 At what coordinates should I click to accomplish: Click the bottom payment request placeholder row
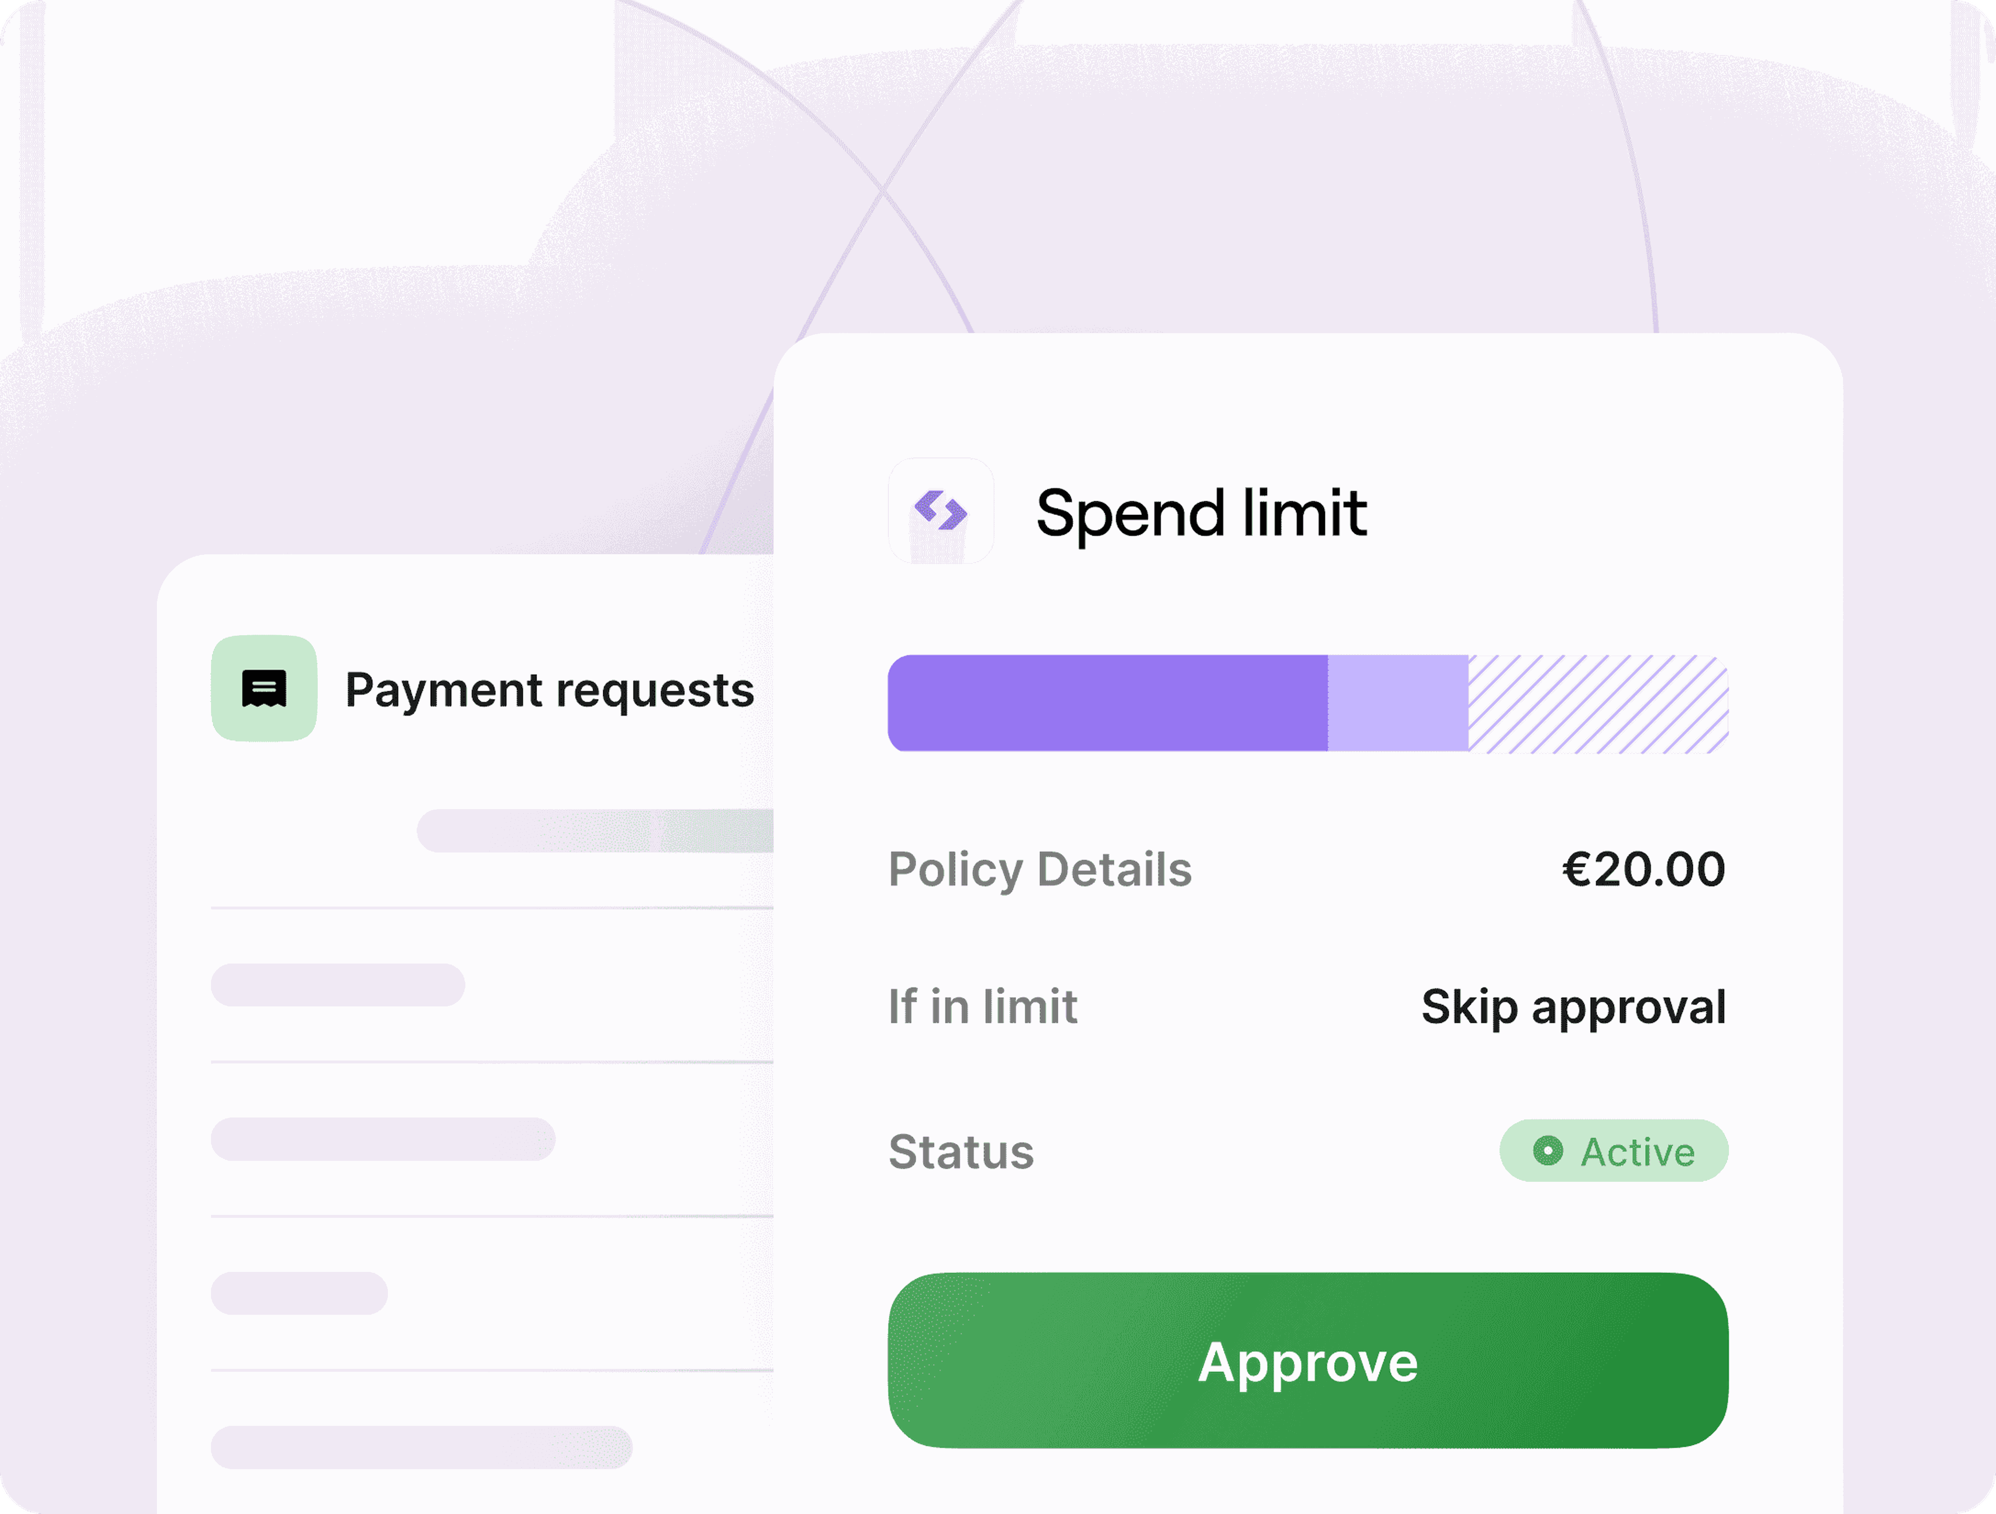click(422, 1447)
